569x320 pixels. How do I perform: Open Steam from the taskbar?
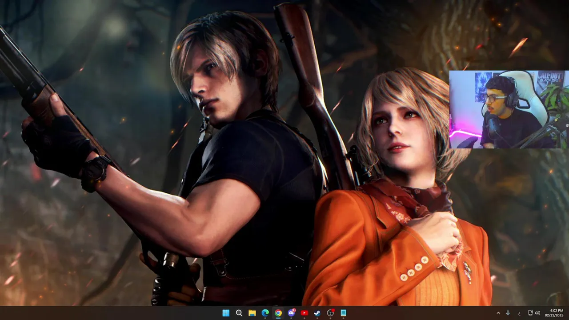pyautogui.click(x=317, y=313)
